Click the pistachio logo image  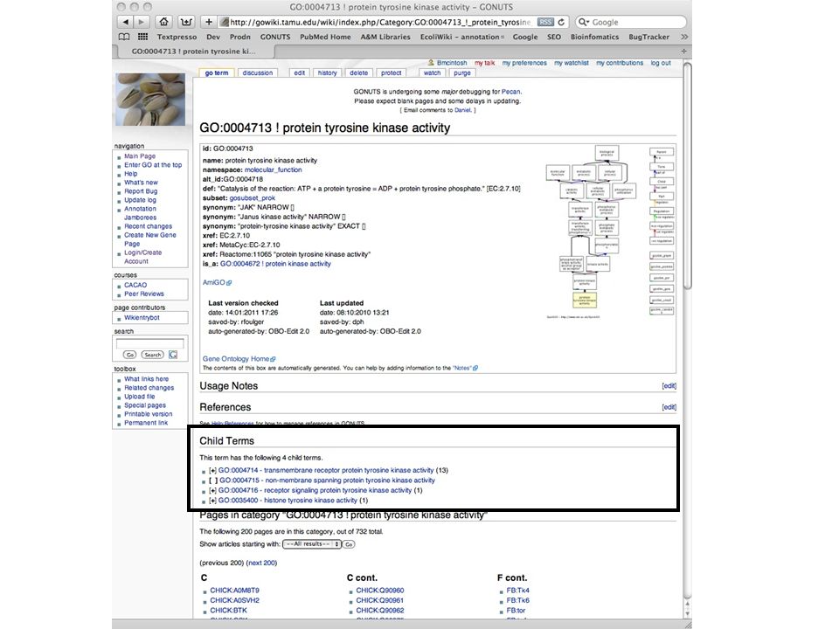click(x=150, y=100)
